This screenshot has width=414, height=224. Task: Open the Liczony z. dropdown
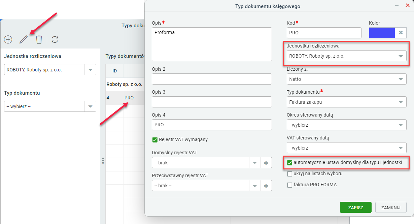[x=401, y=79]
